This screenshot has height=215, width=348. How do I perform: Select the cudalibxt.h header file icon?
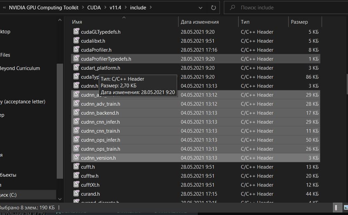pos(76,41)
